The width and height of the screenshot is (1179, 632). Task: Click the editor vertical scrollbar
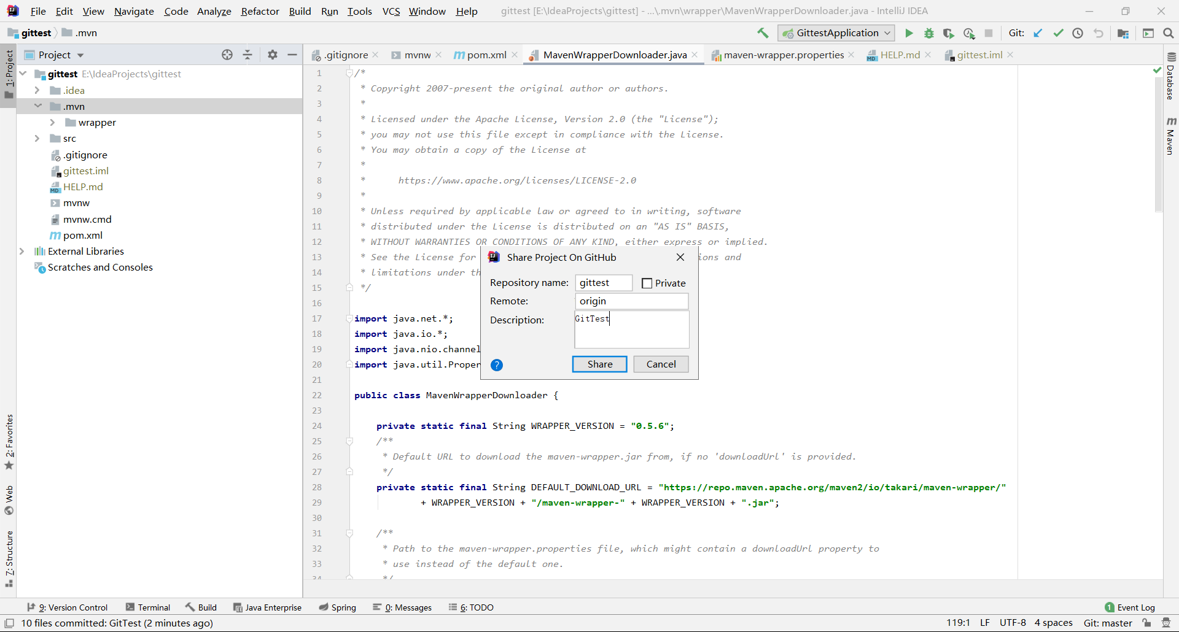click(1159, 144)
